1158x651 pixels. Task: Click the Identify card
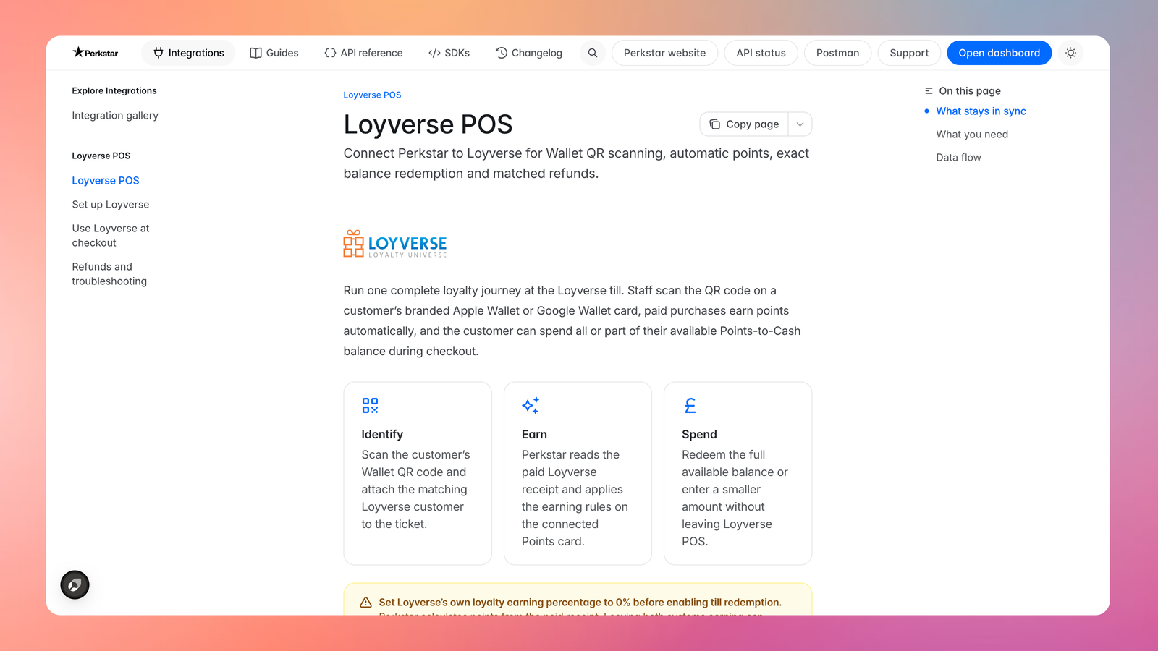pos(418,473)
